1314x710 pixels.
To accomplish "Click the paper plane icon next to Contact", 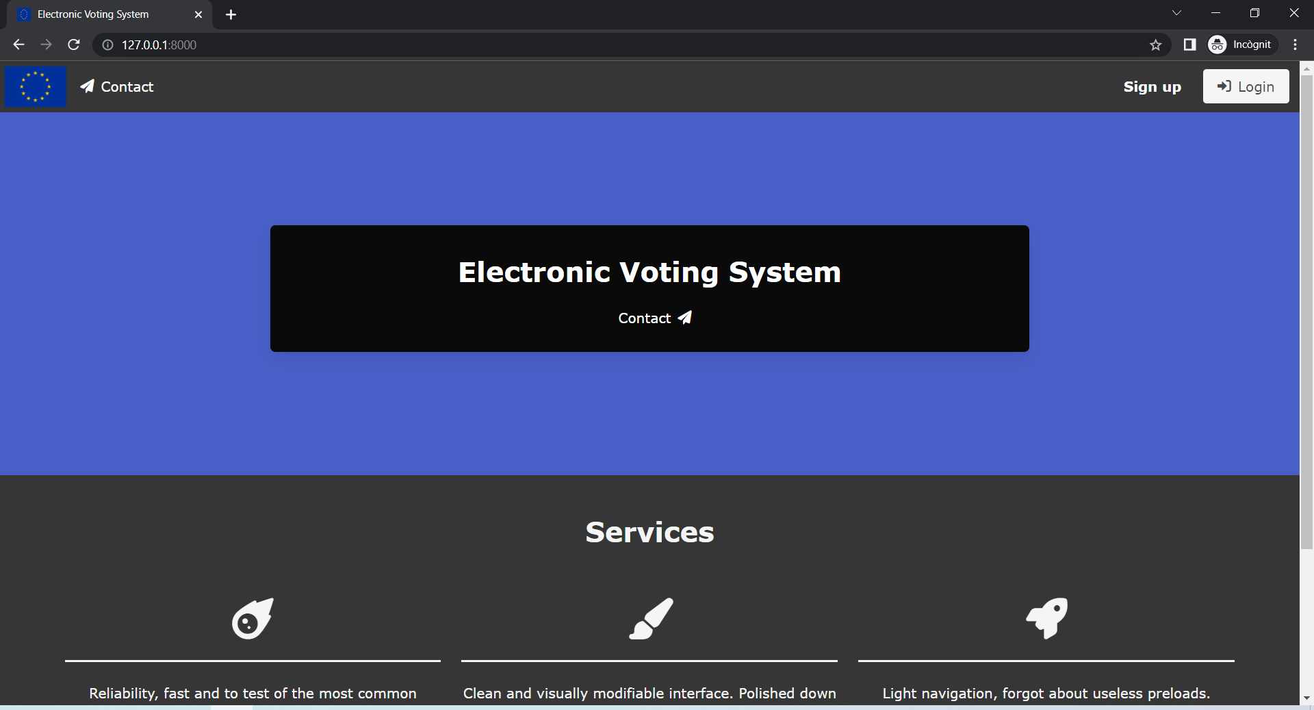I will 87,86.
